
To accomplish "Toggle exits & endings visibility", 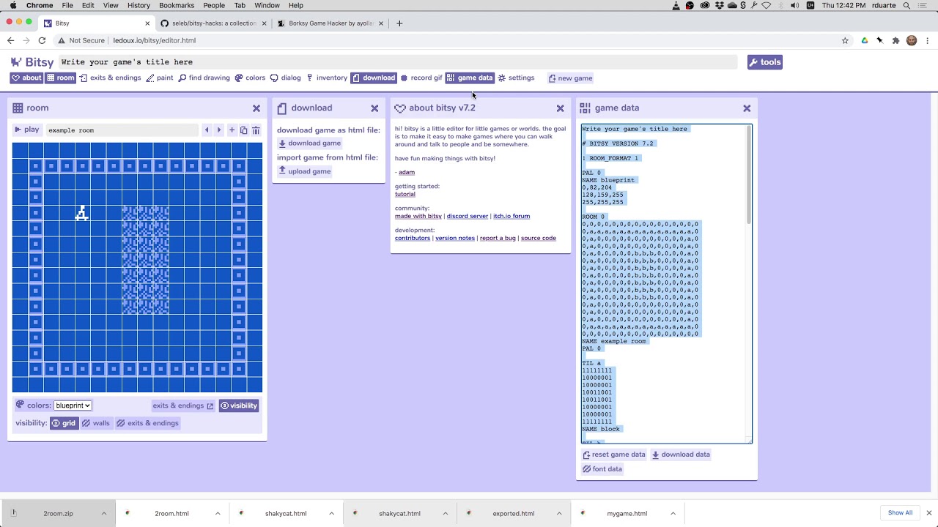I will (x=148, y=423).
